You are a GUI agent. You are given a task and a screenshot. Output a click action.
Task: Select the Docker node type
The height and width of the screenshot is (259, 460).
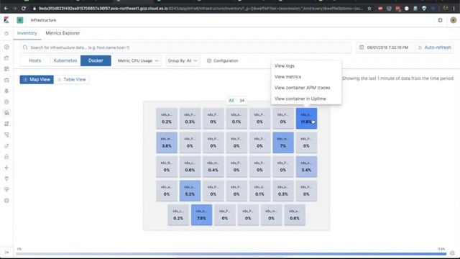click(x=96, y=60)
